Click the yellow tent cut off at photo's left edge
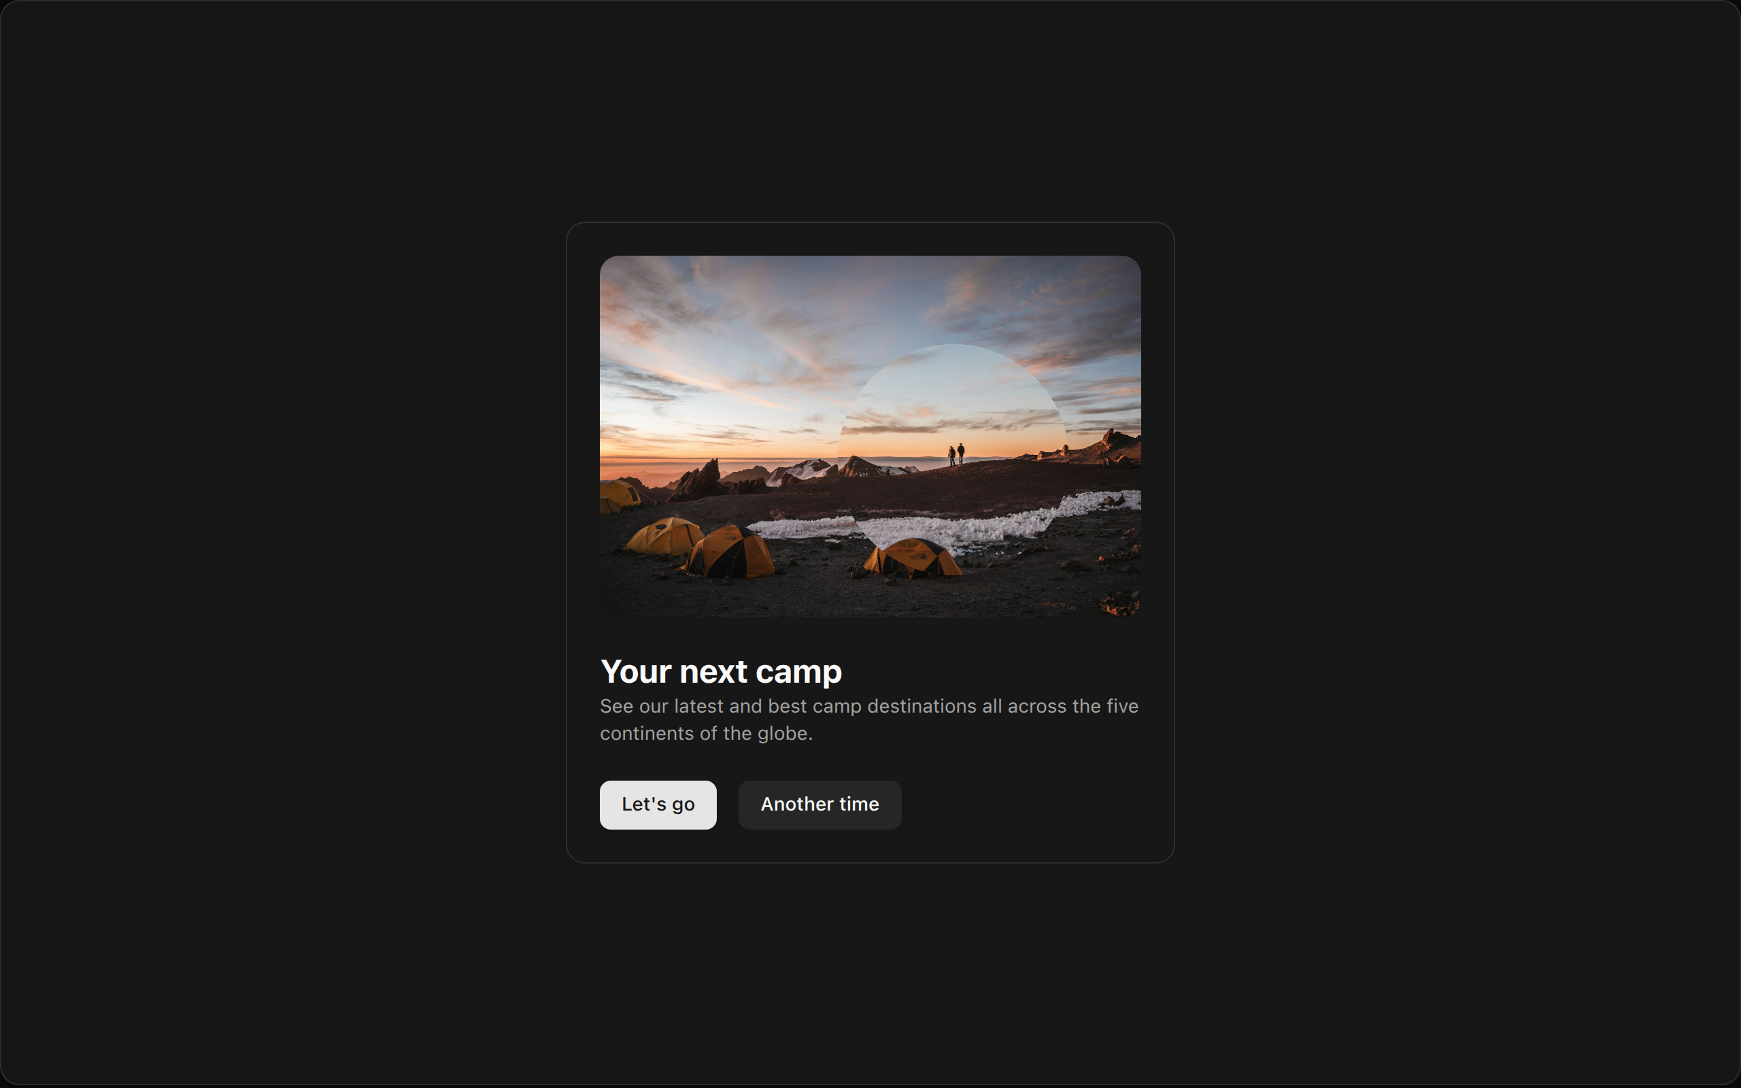This screenshot has width=1741, height=1088. point(618,496)
